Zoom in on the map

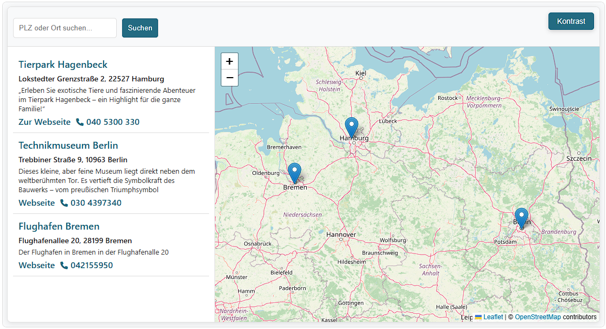[x=230, y=61]
